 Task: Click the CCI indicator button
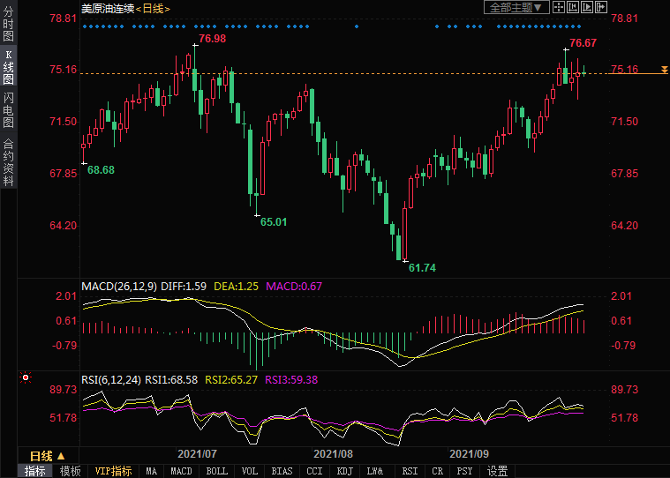[x=314, y=471]
